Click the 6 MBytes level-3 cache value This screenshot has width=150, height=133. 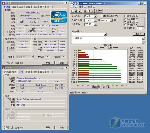(50, 50)
